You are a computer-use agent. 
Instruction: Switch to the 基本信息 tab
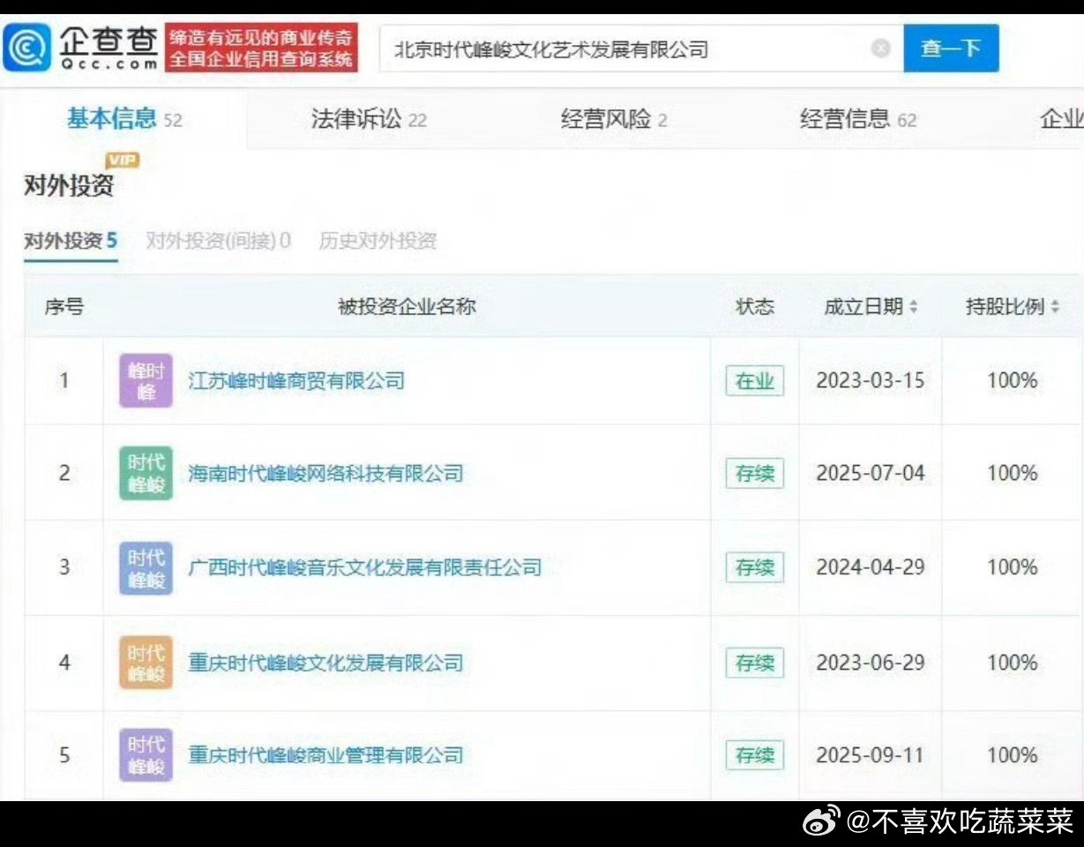123,118
